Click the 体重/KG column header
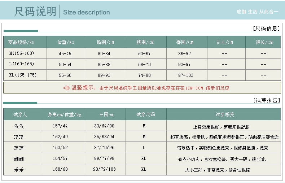 [x=66, y=42]
